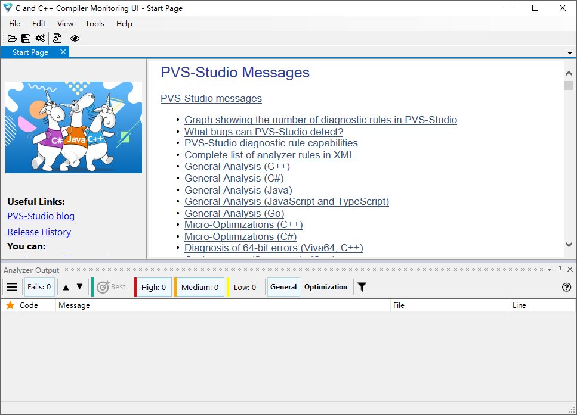577x415 pixels.
Task: Click the unicorn mascots banner image
Action: [73, 127]
